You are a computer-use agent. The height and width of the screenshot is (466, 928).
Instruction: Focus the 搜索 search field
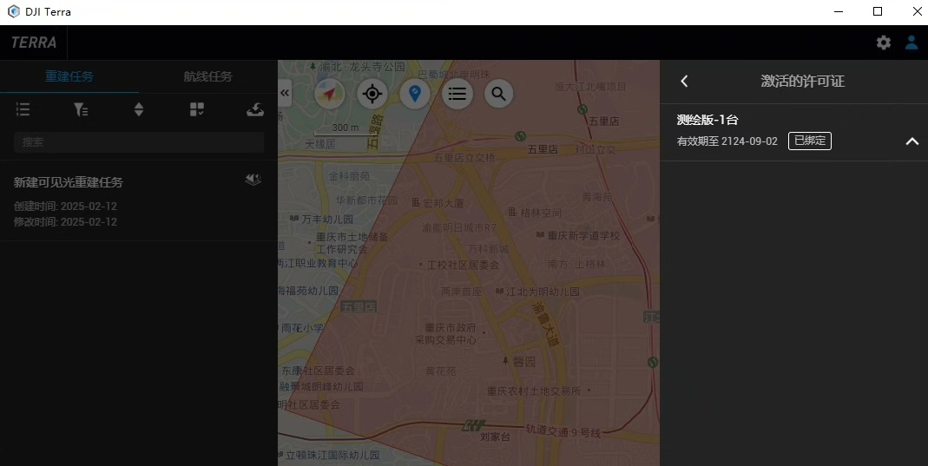tap(139, 142)
